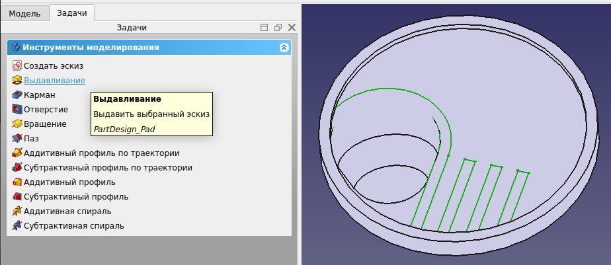Click the cube icon in Инструменты моделирования header

coord(16,47)
